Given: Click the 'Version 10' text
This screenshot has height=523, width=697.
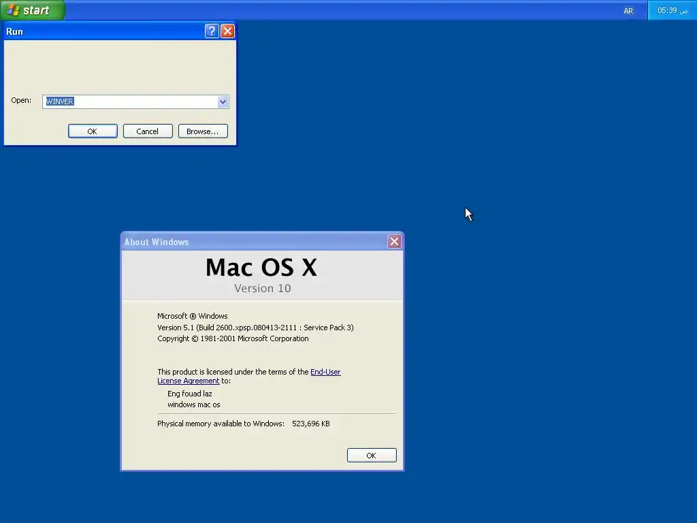Looking at the screenshot, I should 262,288.
